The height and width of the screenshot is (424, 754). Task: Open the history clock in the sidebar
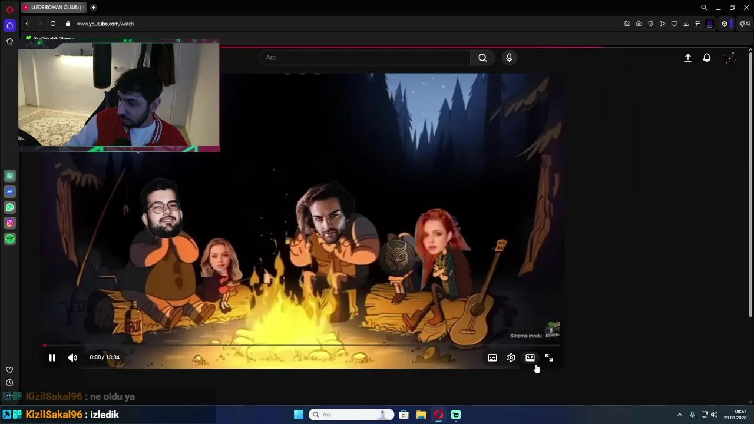click(x=9, y=383)
